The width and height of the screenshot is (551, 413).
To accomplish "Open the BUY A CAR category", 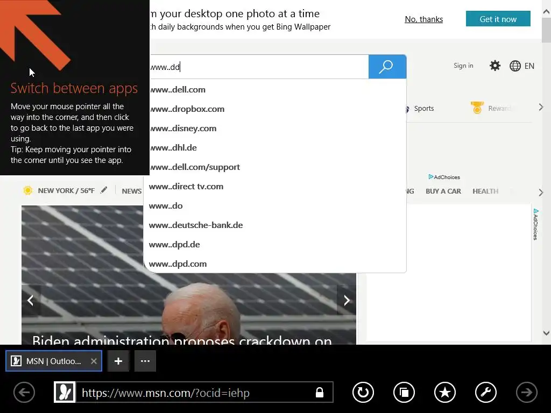I will pos(443,191).
